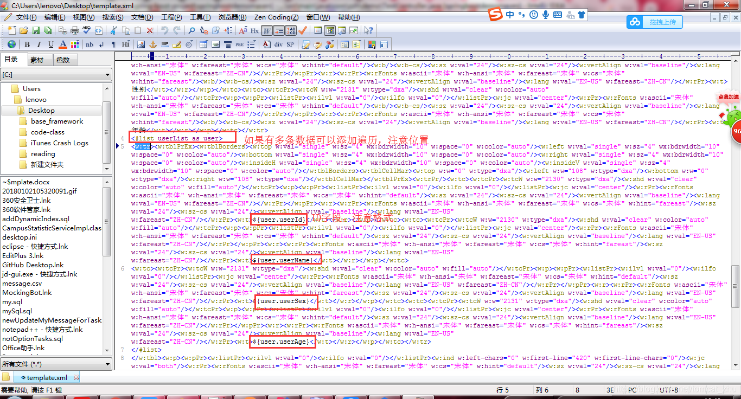Open Go to line with the arrow-list icon
The image size is (741, 399).
pyautogui.click(x=228, y=30)
